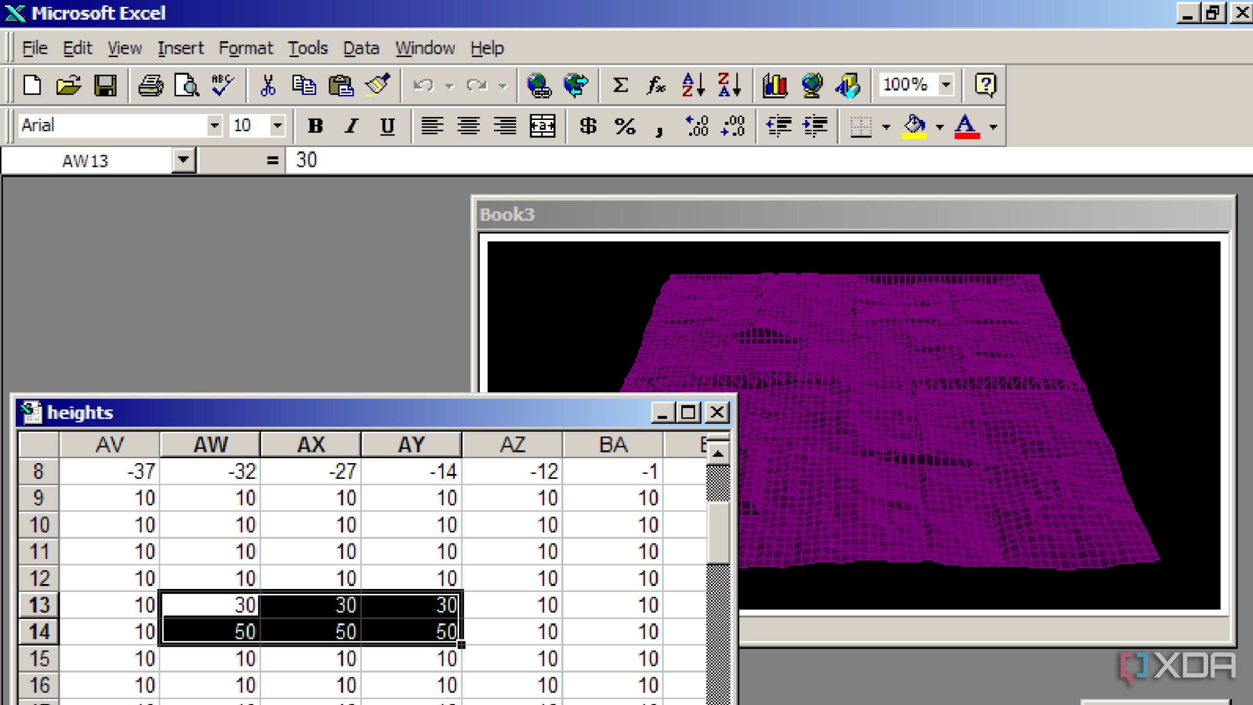
Task: Toggle Bold formatting
Action: pos(315,126)
